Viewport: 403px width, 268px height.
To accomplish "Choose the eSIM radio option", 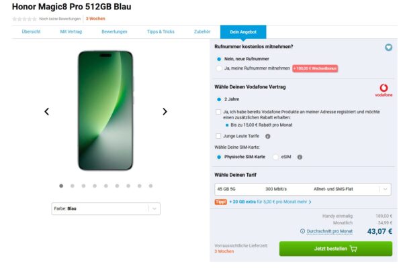I will (275, 157).
